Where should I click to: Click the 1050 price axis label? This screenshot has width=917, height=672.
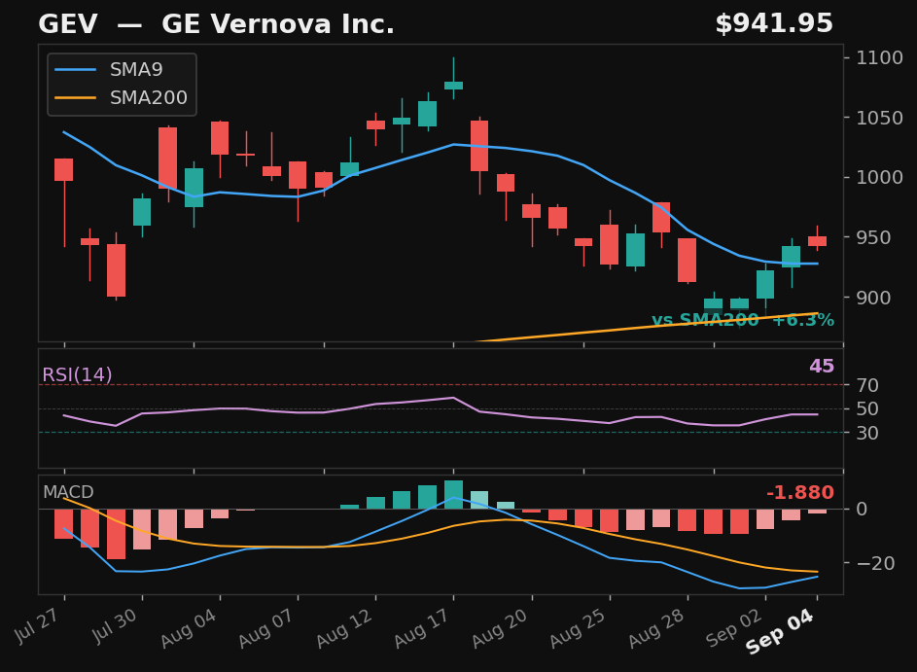(880, 118)
